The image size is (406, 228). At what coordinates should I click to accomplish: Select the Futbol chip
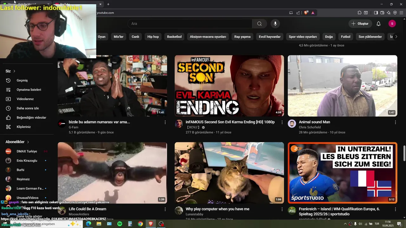tap(346, 37)
